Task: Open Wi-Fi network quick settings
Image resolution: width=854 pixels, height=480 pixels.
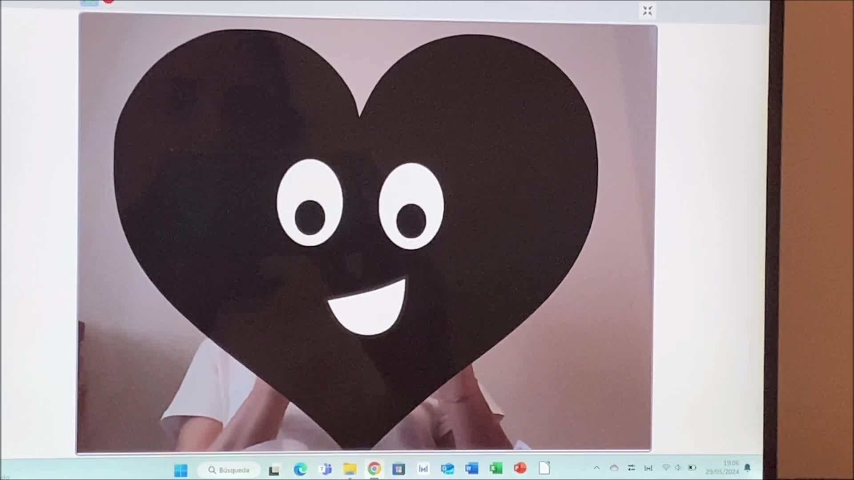Action: (x=666, y=468)
